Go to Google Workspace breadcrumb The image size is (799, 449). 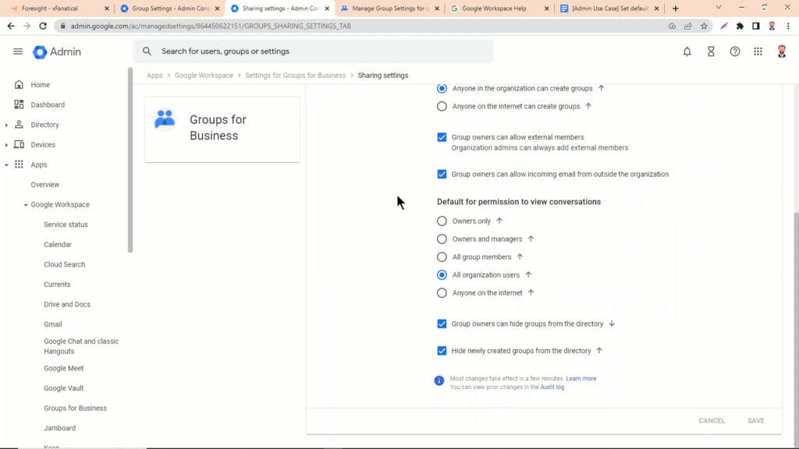pos(204,76)
